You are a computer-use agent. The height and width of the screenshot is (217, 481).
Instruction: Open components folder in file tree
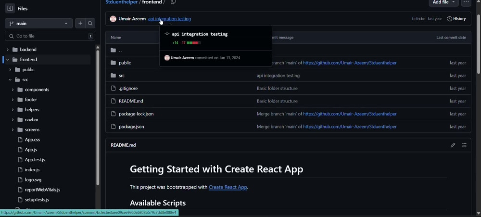click(x=37, y=89)
